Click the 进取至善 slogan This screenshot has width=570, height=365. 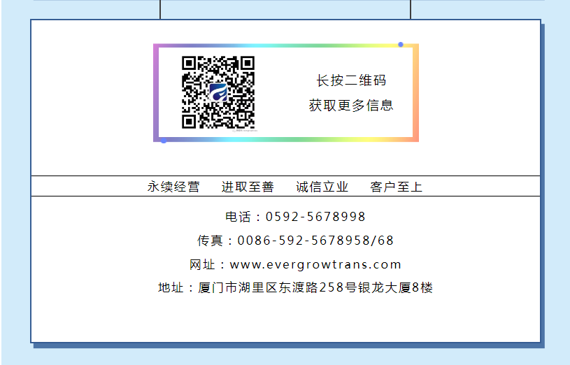pyautogui.click(x=248, y=187)
